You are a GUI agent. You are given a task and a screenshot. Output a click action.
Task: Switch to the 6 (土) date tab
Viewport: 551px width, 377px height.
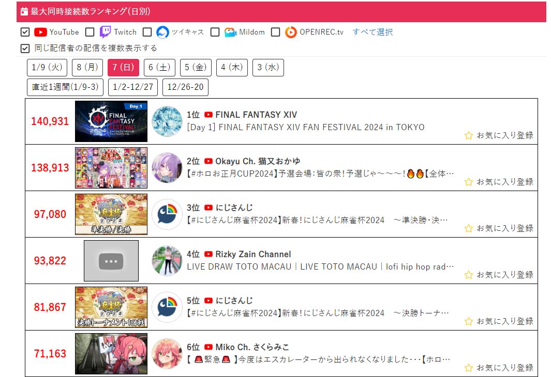[159, 67]
